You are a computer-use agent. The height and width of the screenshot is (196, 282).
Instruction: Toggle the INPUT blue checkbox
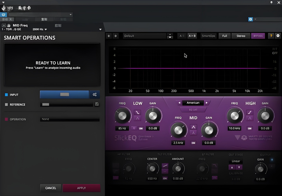click(x=6, y=95)
